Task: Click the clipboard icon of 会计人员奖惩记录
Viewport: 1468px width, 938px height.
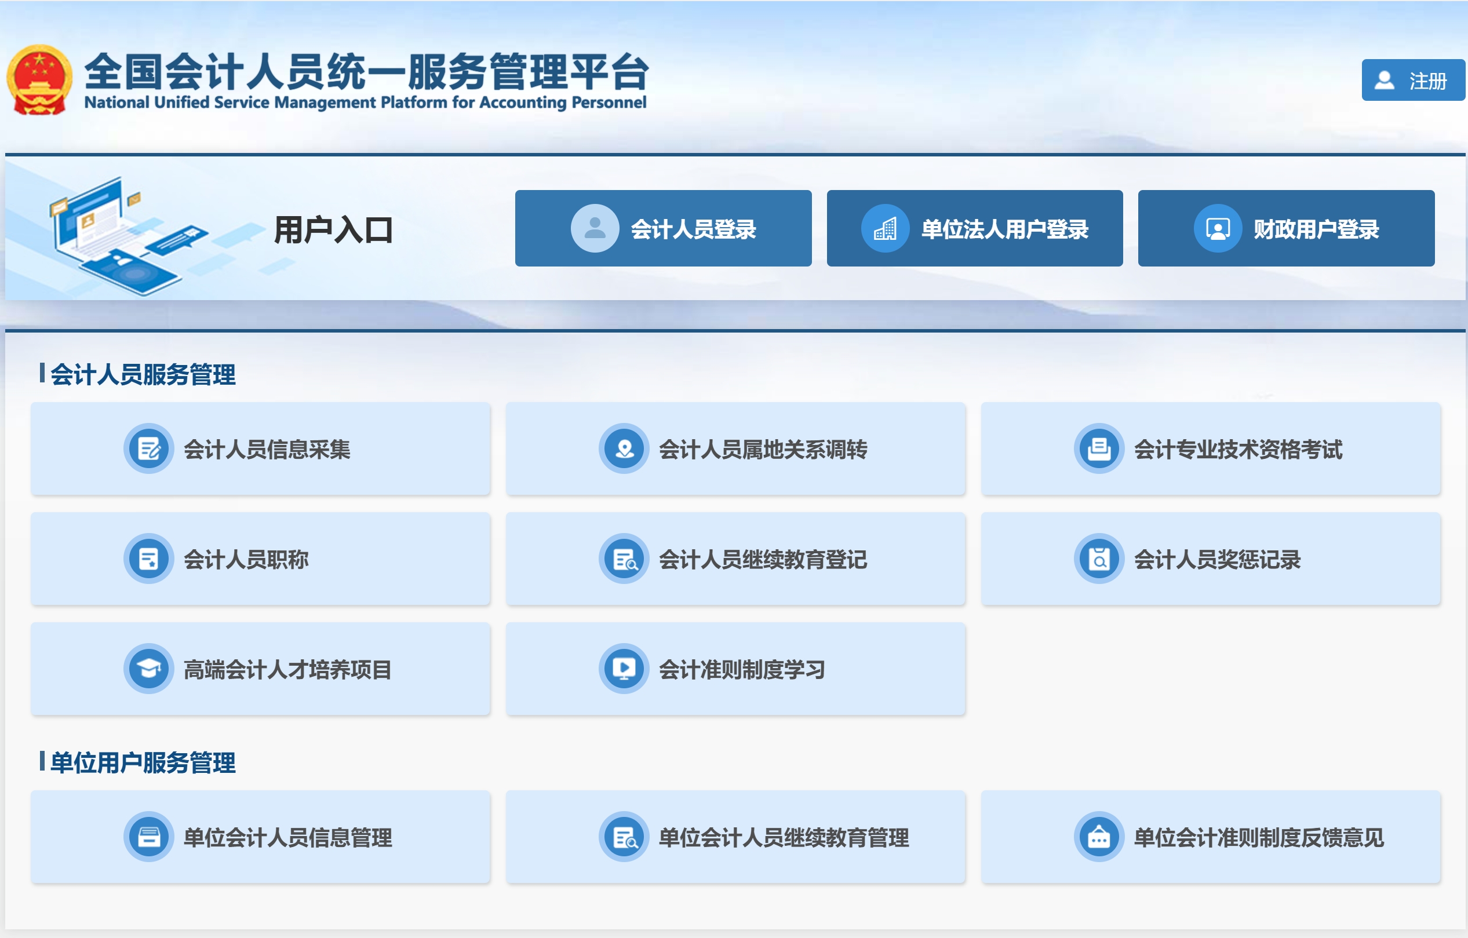Action: click(1099, 559)
